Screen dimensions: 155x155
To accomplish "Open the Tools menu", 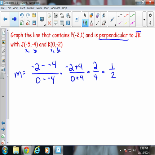I will tap(46, 8).
